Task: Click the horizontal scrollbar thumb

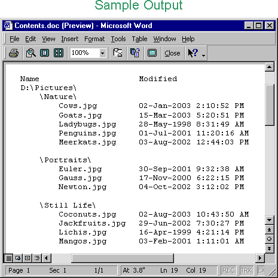Action: pyautogui.click(x=123, y=258)
